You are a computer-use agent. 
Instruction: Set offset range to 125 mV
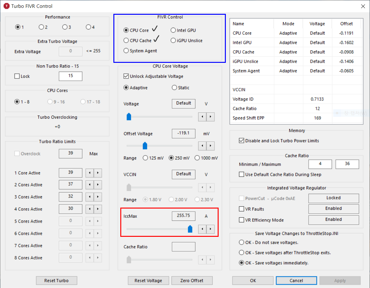153,158
